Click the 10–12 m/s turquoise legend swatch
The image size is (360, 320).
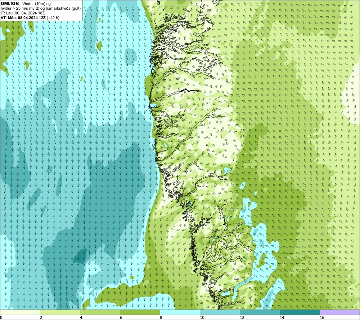point(220,312)
